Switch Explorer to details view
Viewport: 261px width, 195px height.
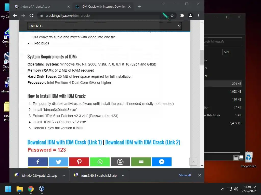[236, 157]
